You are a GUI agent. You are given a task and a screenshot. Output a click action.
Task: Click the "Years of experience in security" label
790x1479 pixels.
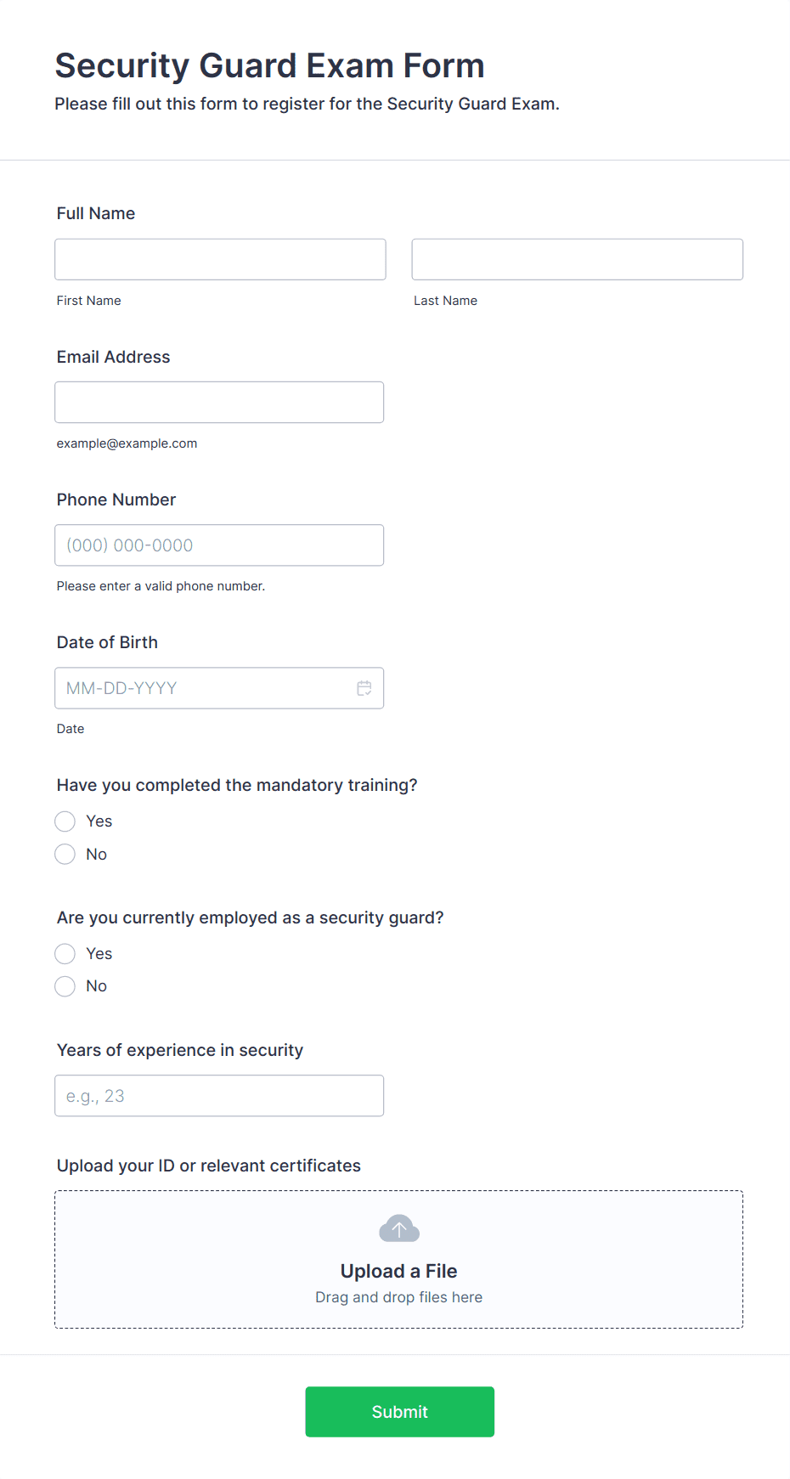click(x=180, y=1050)
